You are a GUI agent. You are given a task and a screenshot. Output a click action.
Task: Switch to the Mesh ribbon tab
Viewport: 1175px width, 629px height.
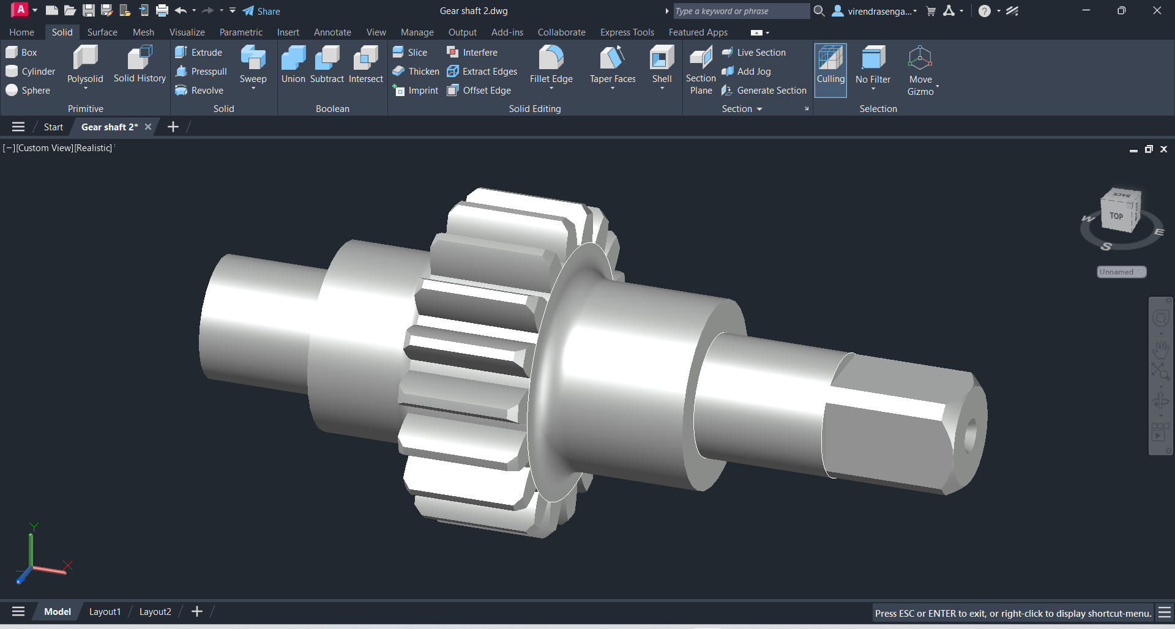143,32
